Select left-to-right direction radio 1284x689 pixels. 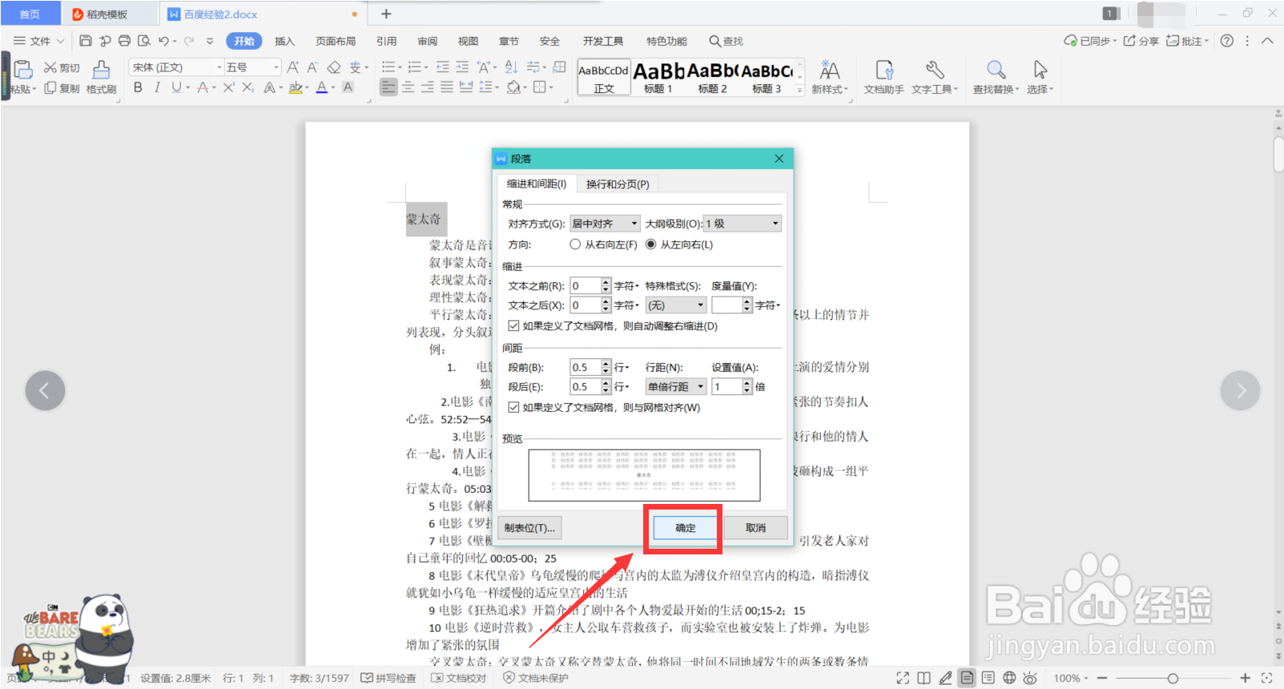651,244
